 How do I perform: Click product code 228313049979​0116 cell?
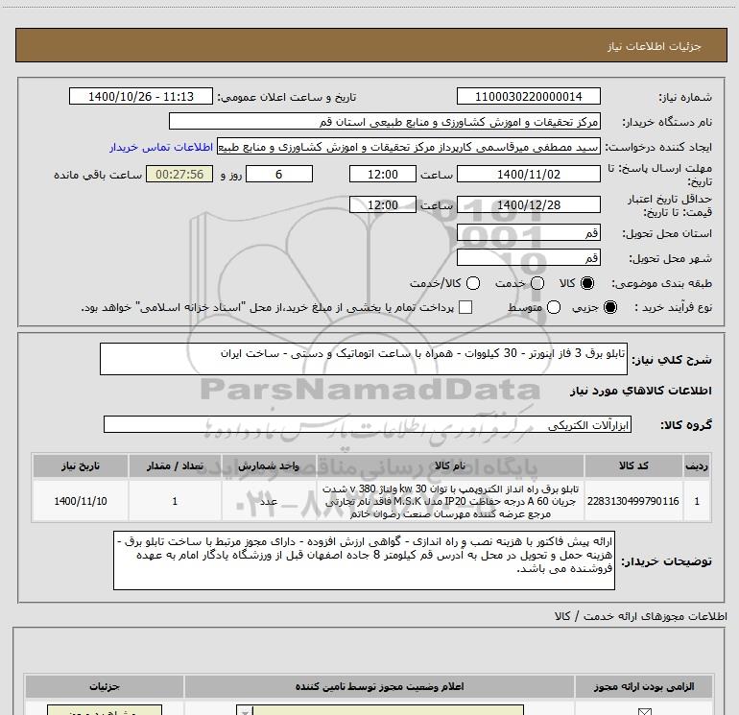click(633, 501)
